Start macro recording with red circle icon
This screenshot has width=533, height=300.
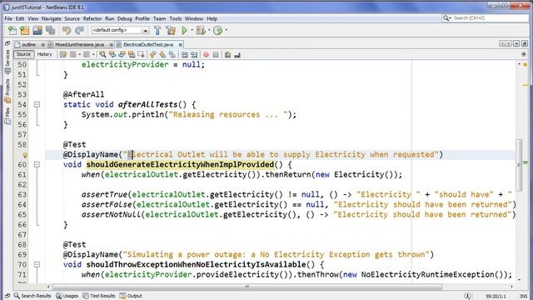206,54
